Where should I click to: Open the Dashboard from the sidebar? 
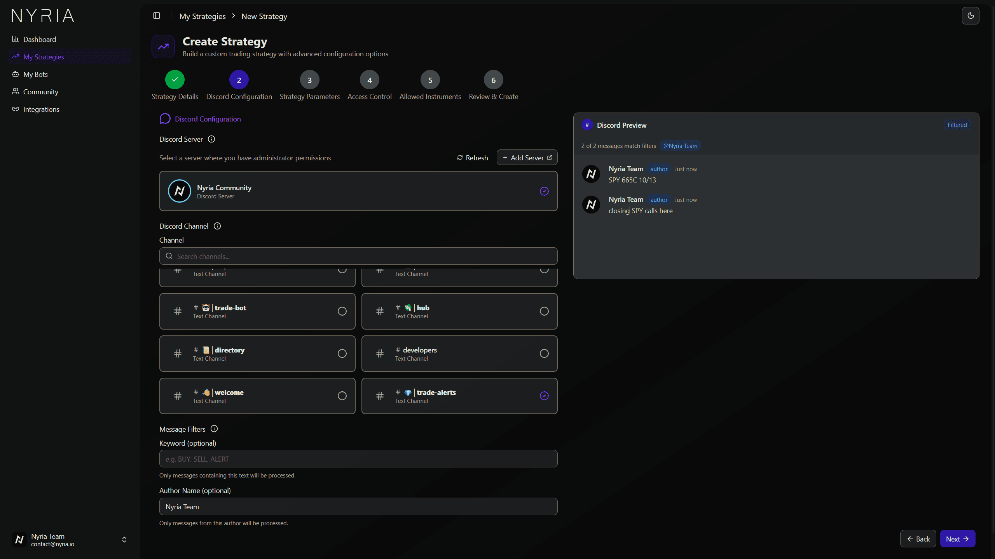(x=39, y=39)
